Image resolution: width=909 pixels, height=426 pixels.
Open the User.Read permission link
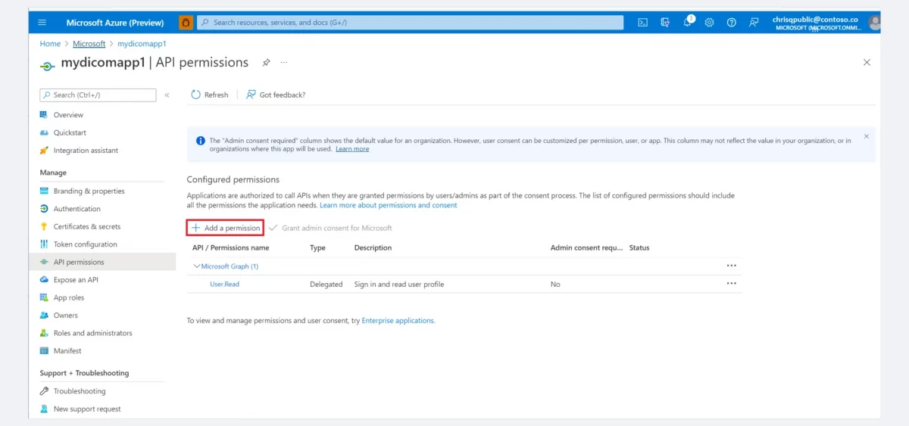[x=224, y=285]
